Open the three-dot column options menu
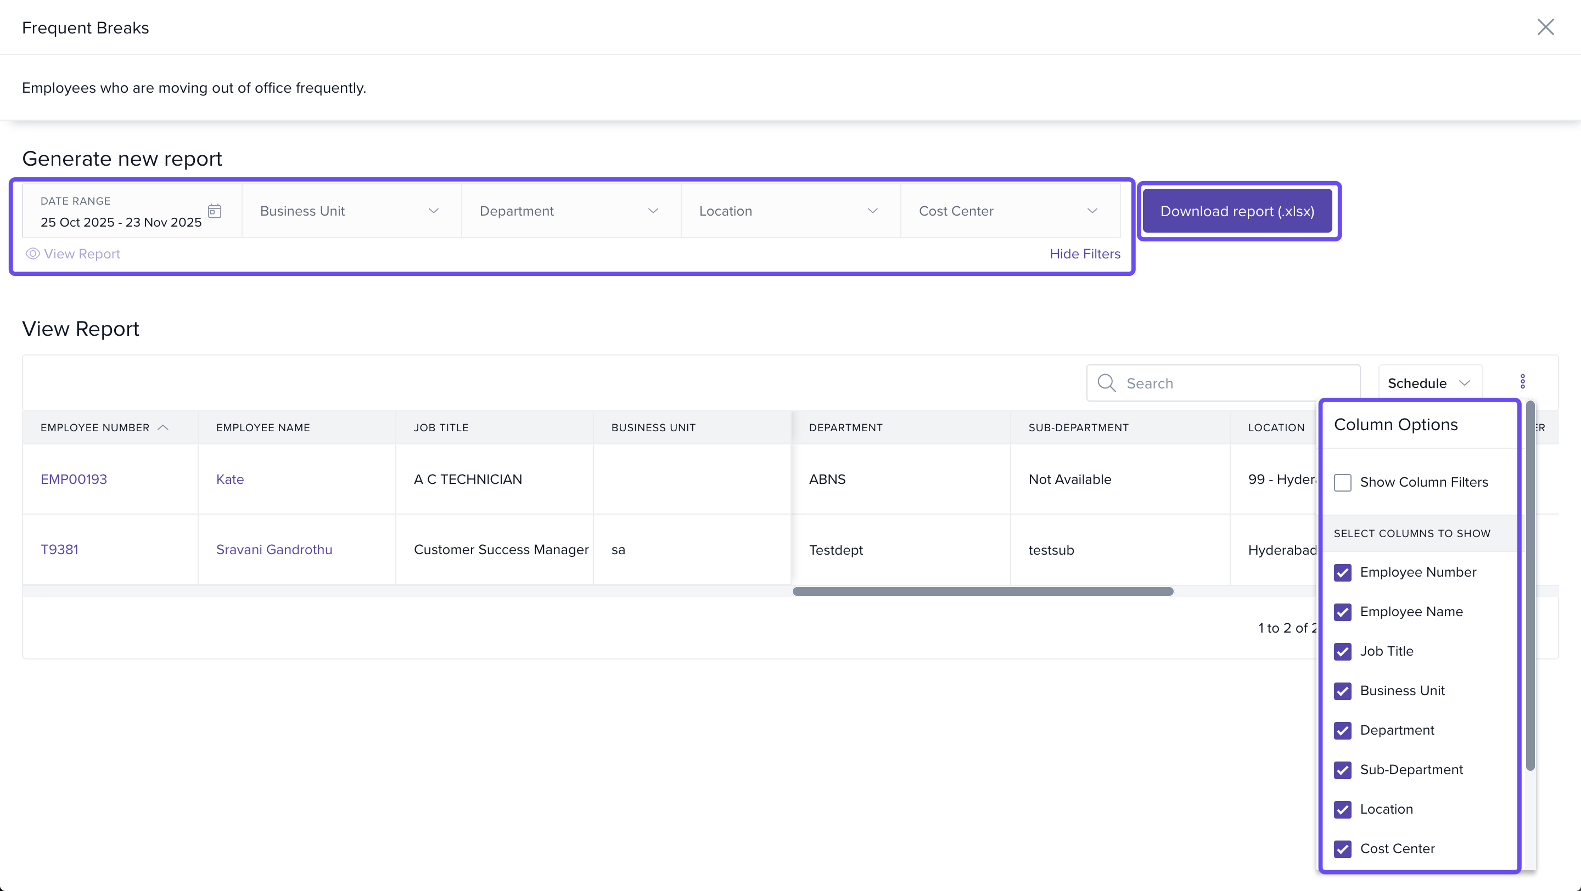This screenshot has height=891, width=1581. click(x=1522, y=382)
